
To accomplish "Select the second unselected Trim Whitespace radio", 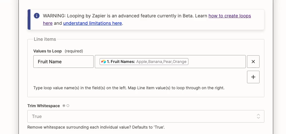I will pyautogui.click(x=68, y=106).
